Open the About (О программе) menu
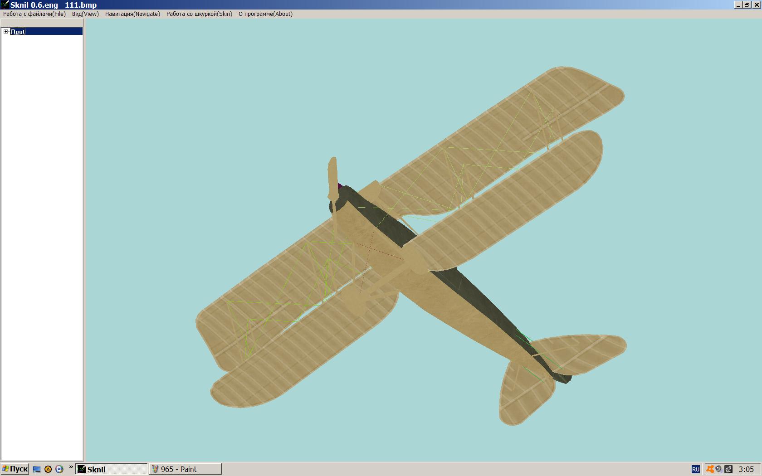This screenshot has height=476, width=762. pyautogui.click(x=265, y=14)
